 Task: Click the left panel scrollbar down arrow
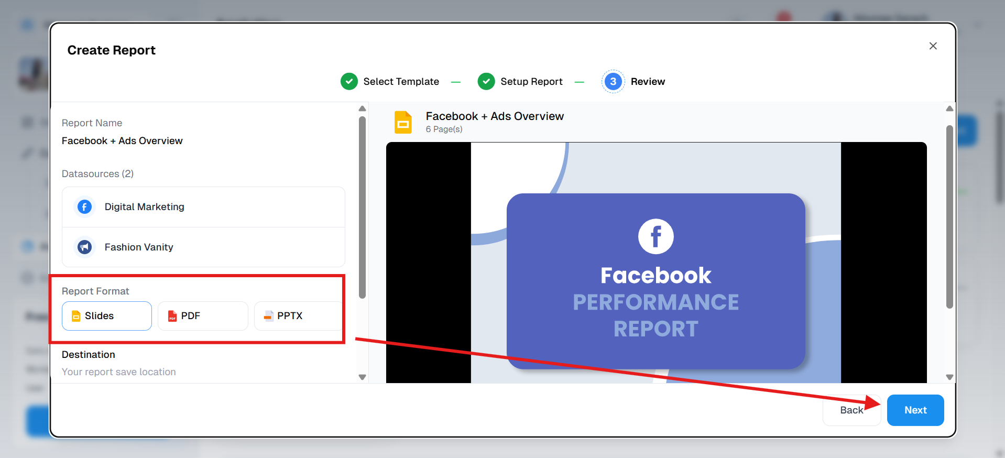pos(362,377)
